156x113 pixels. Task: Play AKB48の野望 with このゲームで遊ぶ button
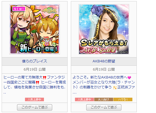click(104, 107)
